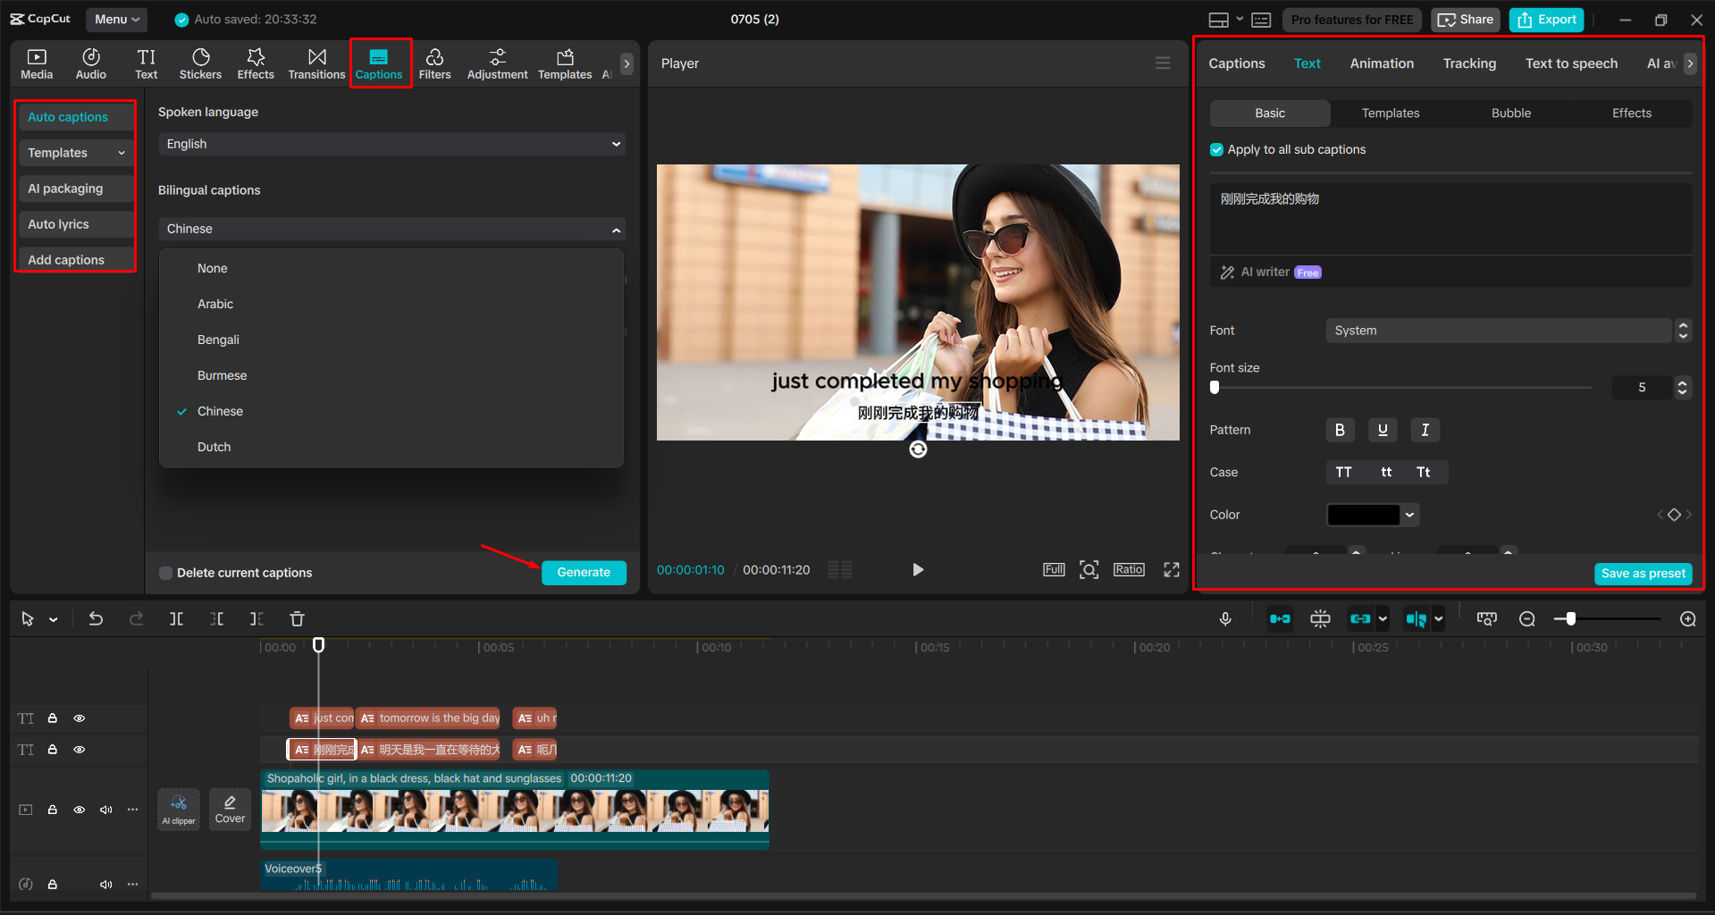The height and width of the screenshot is (915, 1715).
Task: Uncheck Apply to all sub captions
Action: coord(1216,149)
